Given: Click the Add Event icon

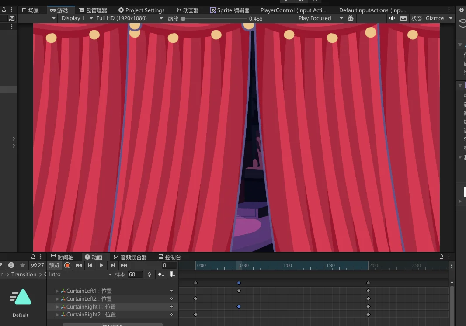Looking at the screenshot, I should click(173, 274).
